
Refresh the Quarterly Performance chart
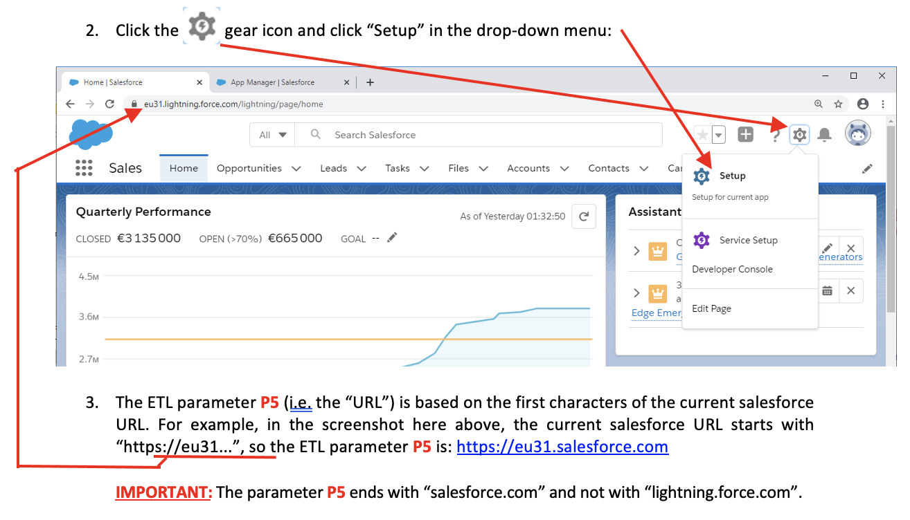(584, 216)
